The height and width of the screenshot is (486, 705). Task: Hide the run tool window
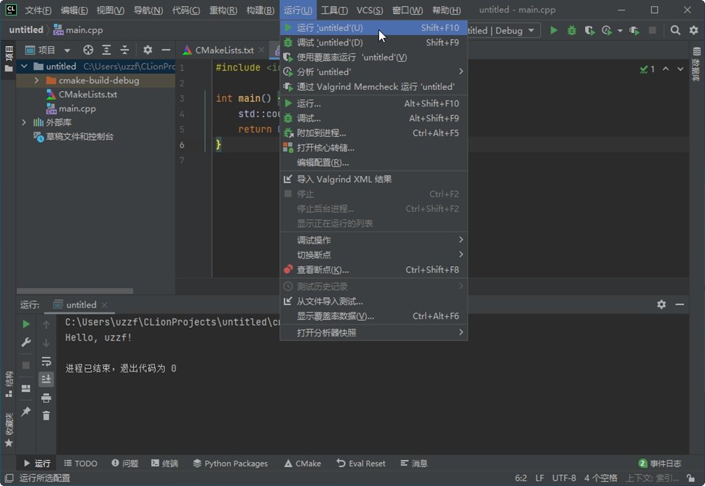(x=680, y=304)
